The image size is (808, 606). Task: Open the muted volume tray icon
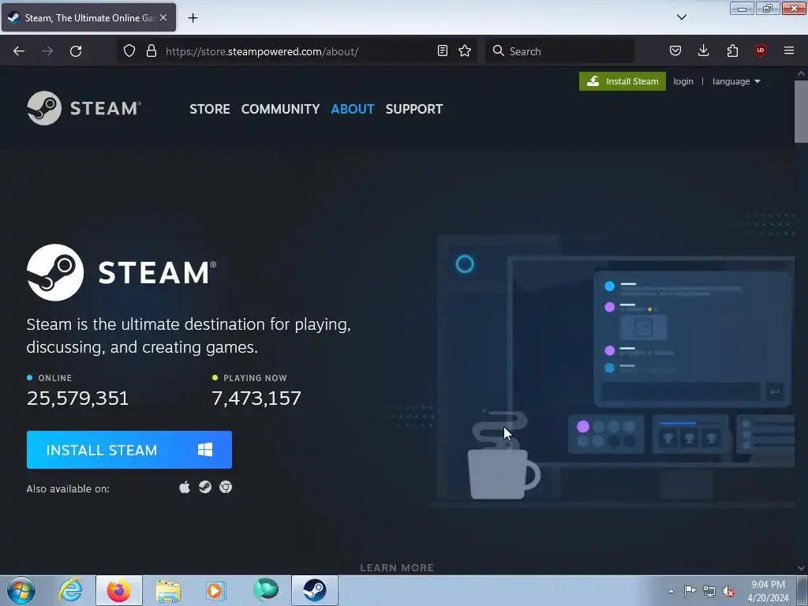coord(728,591)
